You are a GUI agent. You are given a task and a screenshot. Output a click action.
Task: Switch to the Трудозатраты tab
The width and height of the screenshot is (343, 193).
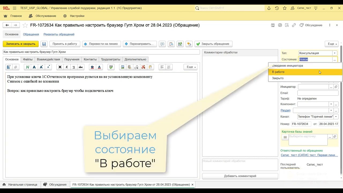pyautogui.click(x=111, y=60)
